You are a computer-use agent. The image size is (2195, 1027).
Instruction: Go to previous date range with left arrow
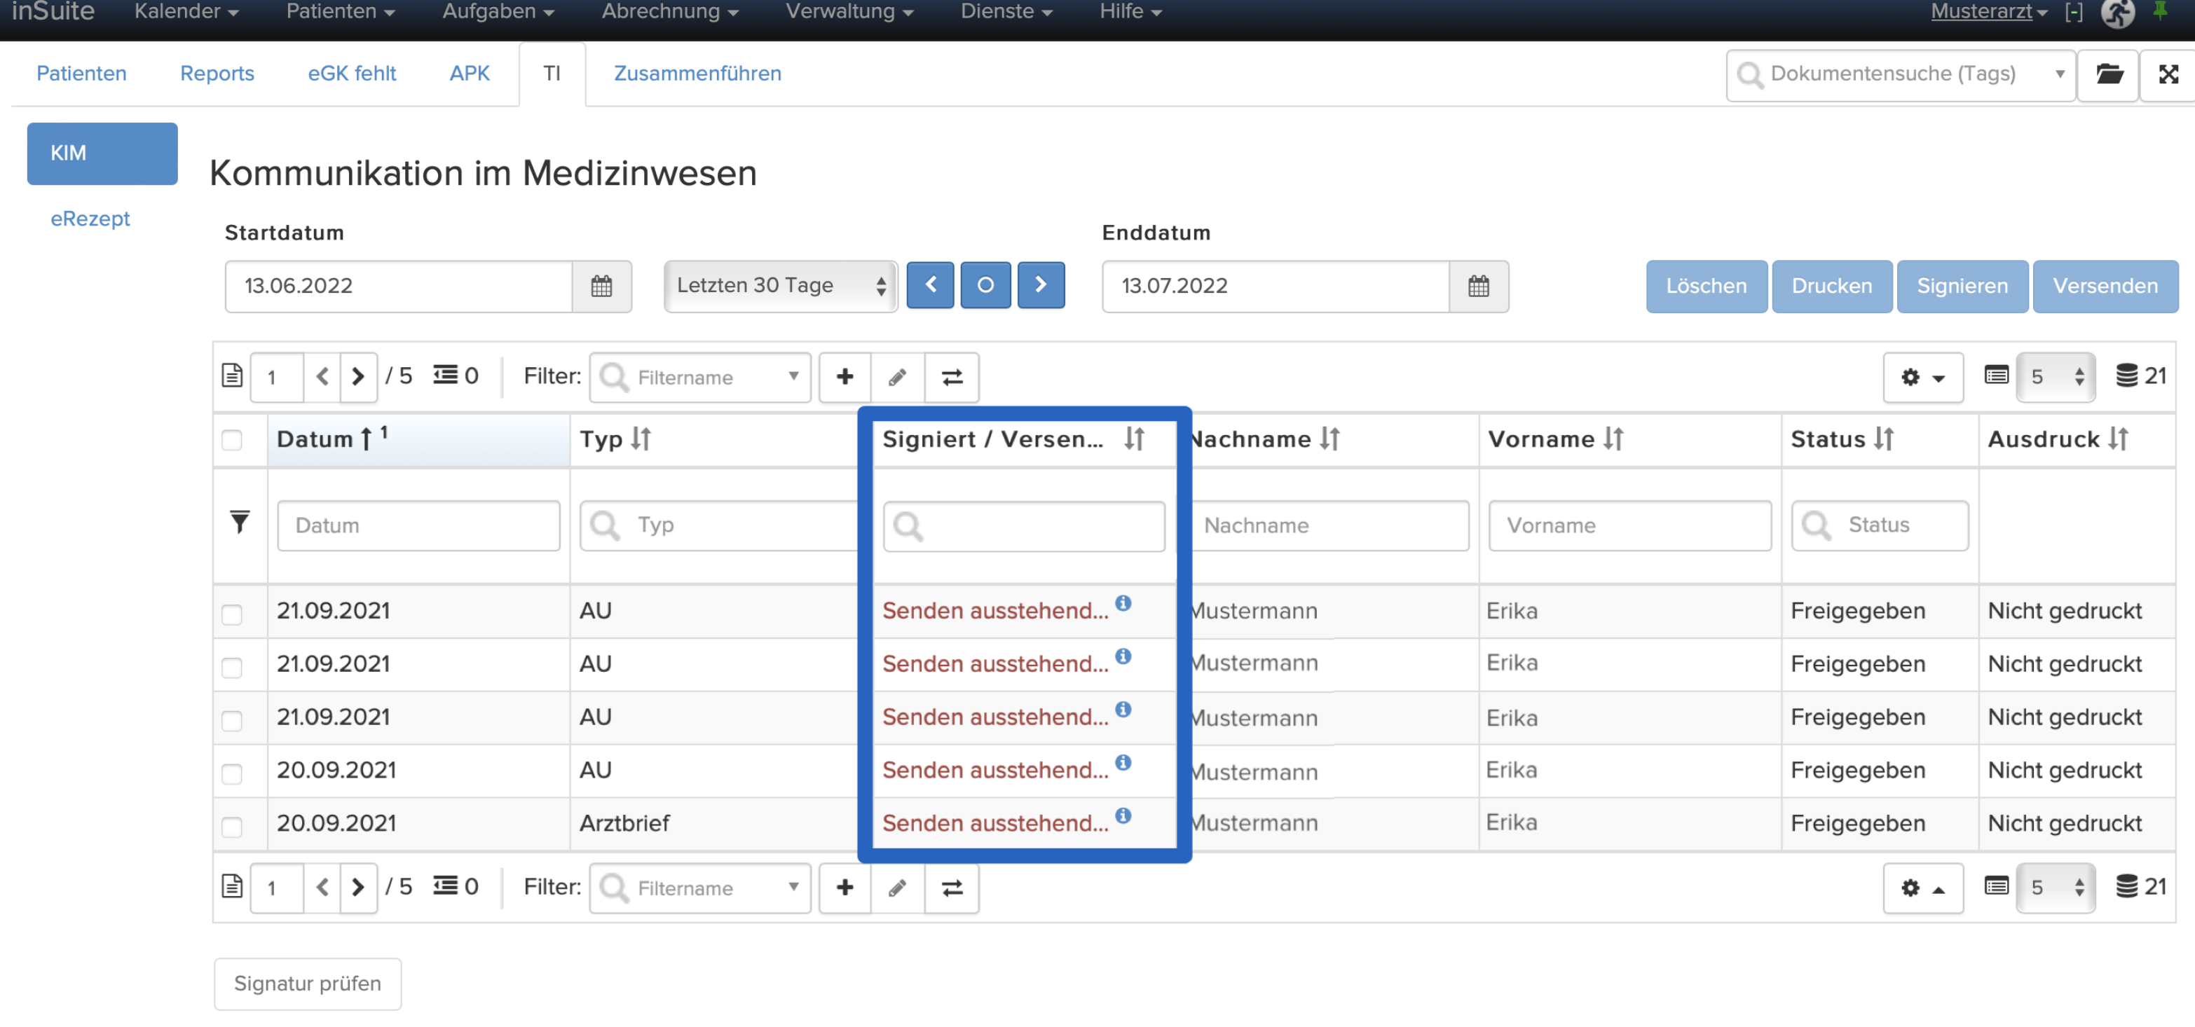click(931, 284)
